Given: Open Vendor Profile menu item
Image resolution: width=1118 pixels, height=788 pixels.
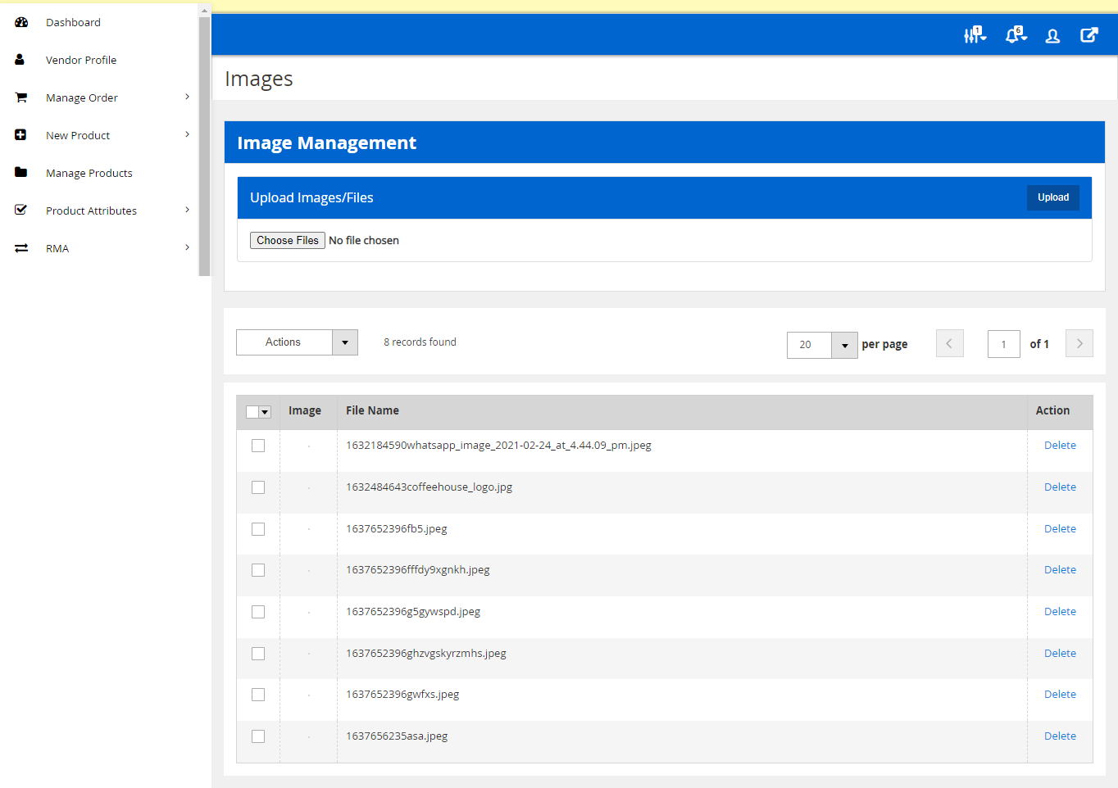Looking at the screenshot, I should click(x=81, y=60).
